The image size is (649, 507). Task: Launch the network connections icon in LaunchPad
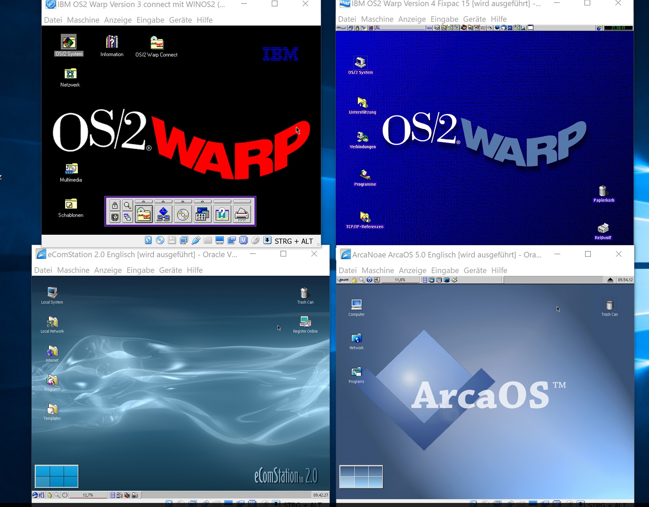pos(163,214)
